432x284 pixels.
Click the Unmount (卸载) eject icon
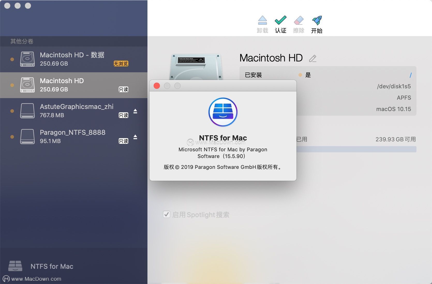pos(262,20)
